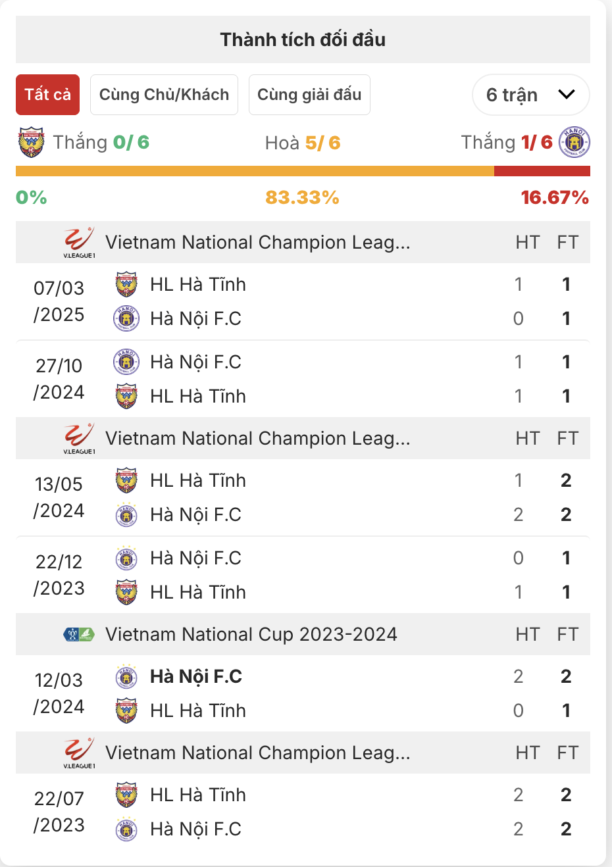Open Vietnam National Cup 2023-2024 league header
Image resolution: width=612 pixels, height=867 pixels.
click(x=251, y=634)
